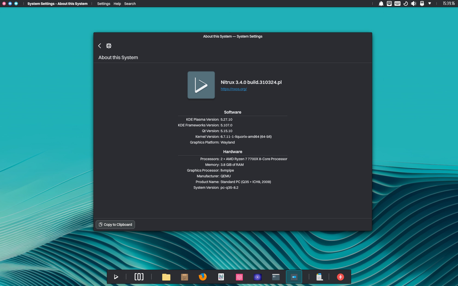
Task: Click the virtual keyboard tray icon
Action: [x=397, y=4]
